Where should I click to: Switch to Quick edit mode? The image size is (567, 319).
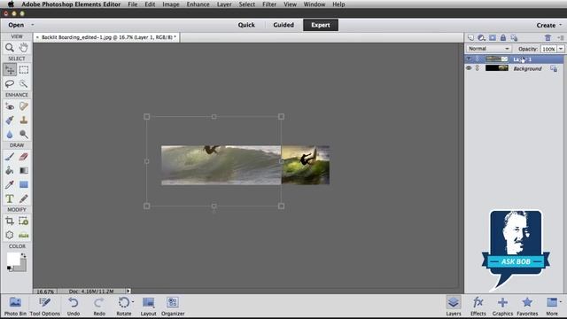[x=246, y=25]
